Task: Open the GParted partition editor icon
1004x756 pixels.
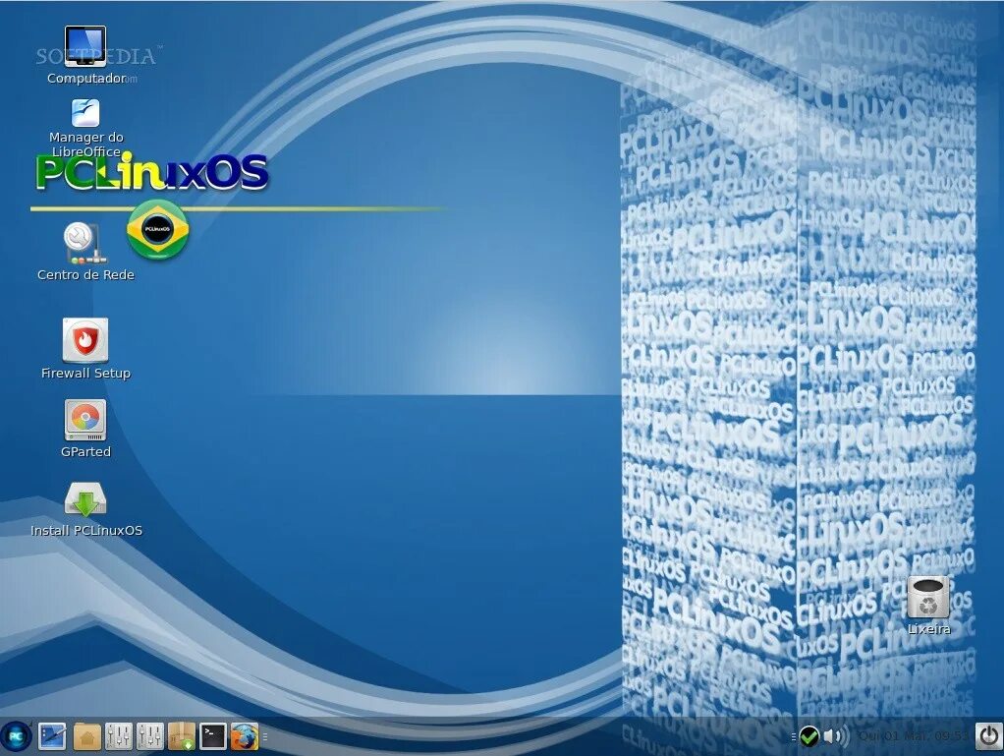Action: [x=85, y=421]
